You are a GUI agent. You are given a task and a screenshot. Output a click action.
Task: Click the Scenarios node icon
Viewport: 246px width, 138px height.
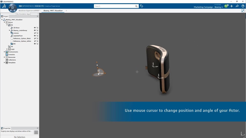(7, 54)
